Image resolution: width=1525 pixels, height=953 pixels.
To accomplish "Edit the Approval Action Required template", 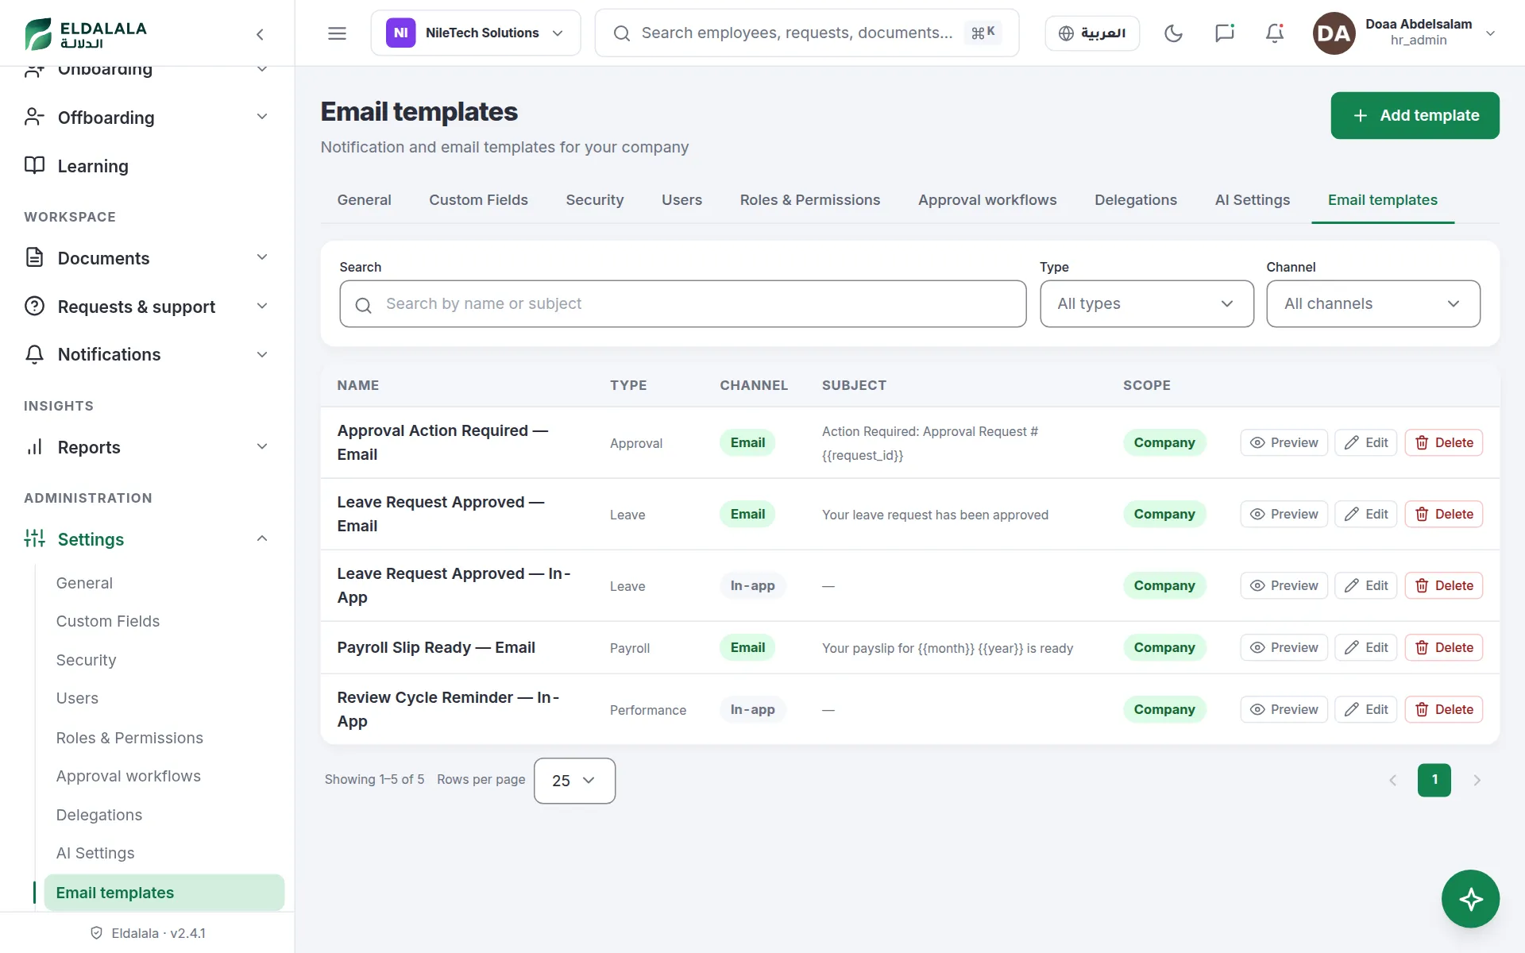I will (1366, 443).
